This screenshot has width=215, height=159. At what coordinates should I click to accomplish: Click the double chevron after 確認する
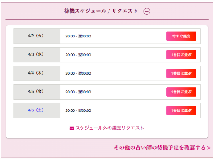(x=209, y=148)
